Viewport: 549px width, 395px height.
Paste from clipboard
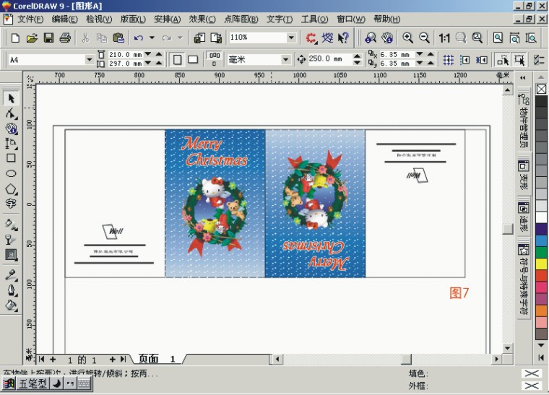[118, 38]
